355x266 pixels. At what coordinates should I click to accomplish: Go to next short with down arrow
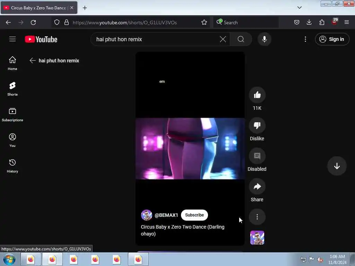coord(337,166)
